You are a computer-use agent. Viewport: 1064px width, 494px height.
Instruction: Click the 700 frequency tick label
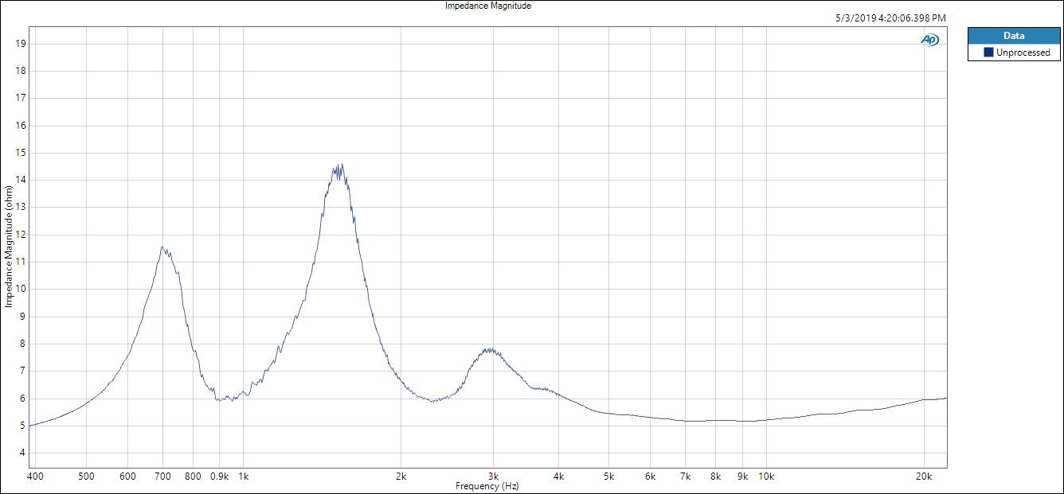(163, 476)
